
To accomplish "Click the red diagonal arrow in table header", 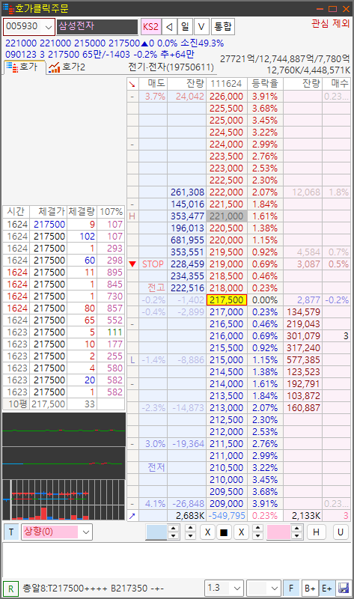I will pos(132,84).
